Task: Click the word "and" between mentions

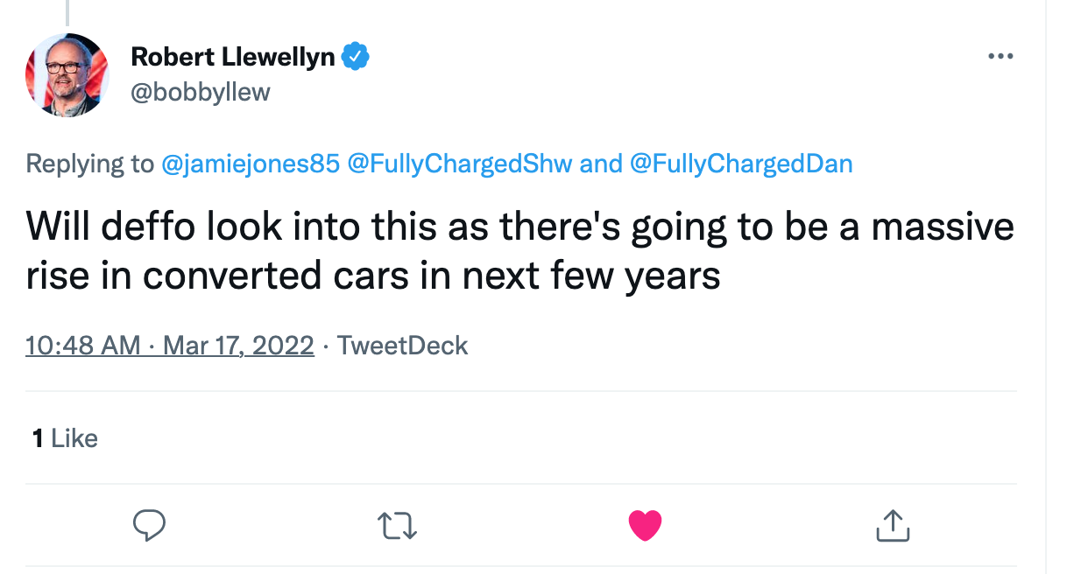Action: click(x=601, y=164)
